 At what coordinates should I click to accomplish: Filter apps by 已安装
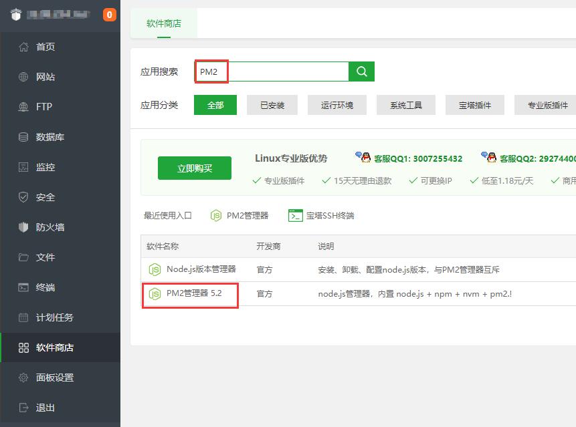coord(272,105)
